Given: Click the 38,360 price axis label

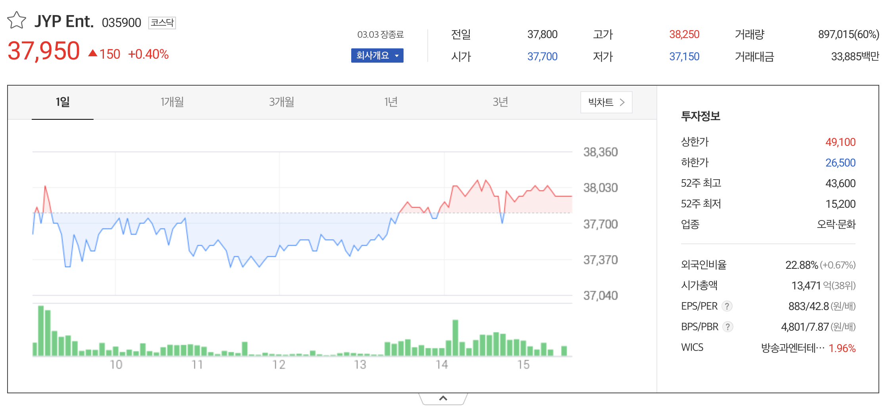Looking at the screenshot, I should (x=600, y=152).
